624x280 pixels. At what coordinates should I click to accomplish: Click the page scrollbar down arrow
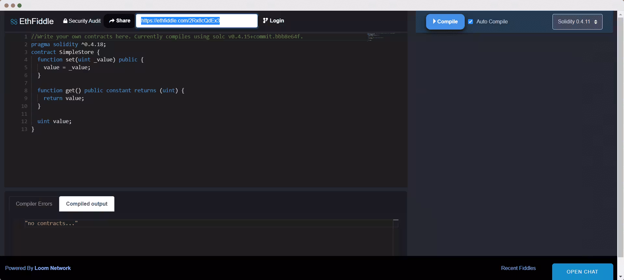pos(621,277)
